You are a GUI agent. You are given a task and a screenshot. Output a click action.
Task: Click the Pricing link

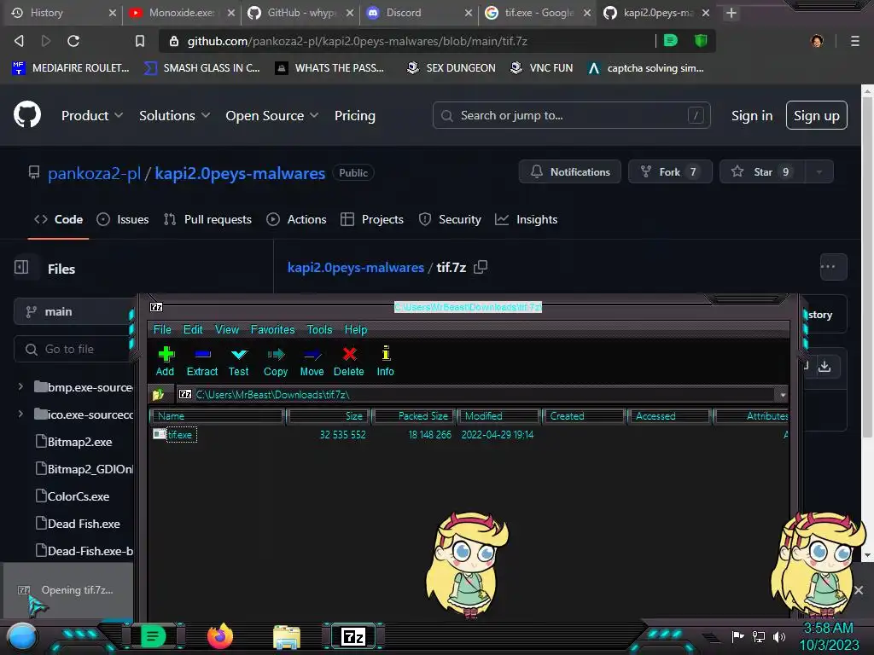(355, 115)
